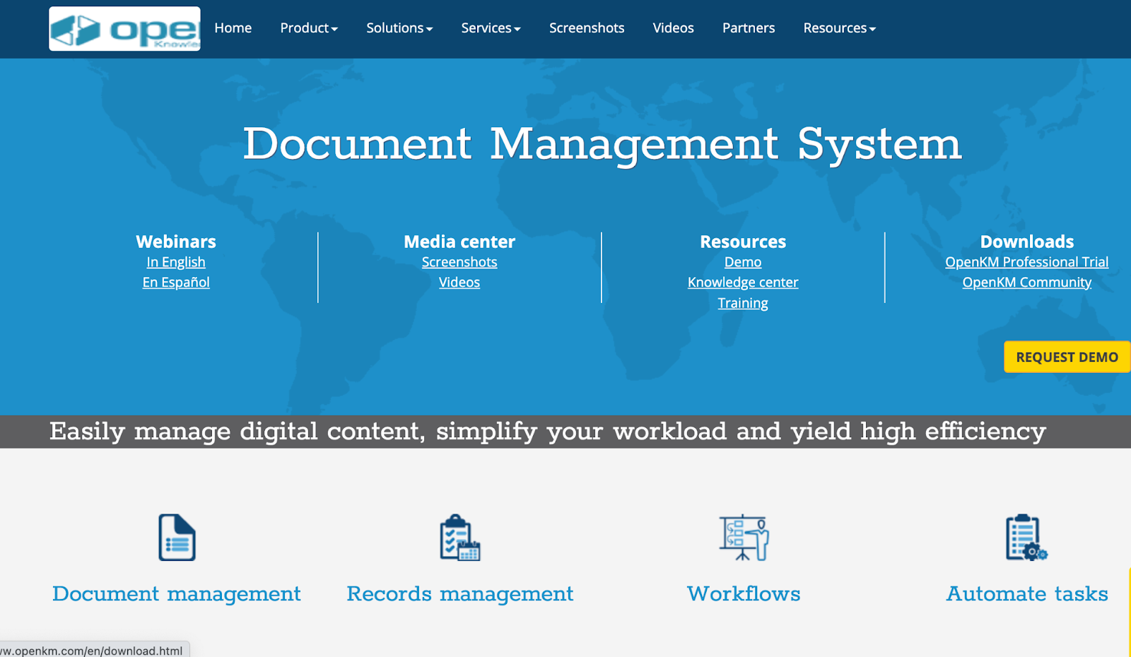Download the OpenKM Professional Trial
This screenshot has height=657, width=1131.
1026,261
